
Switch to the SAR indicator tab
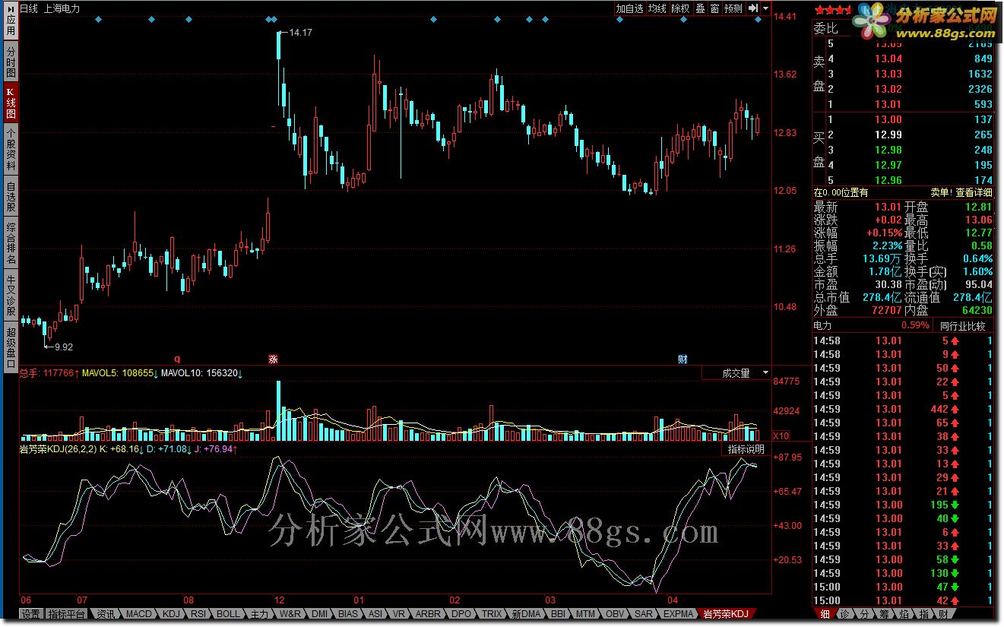[644, 614]
